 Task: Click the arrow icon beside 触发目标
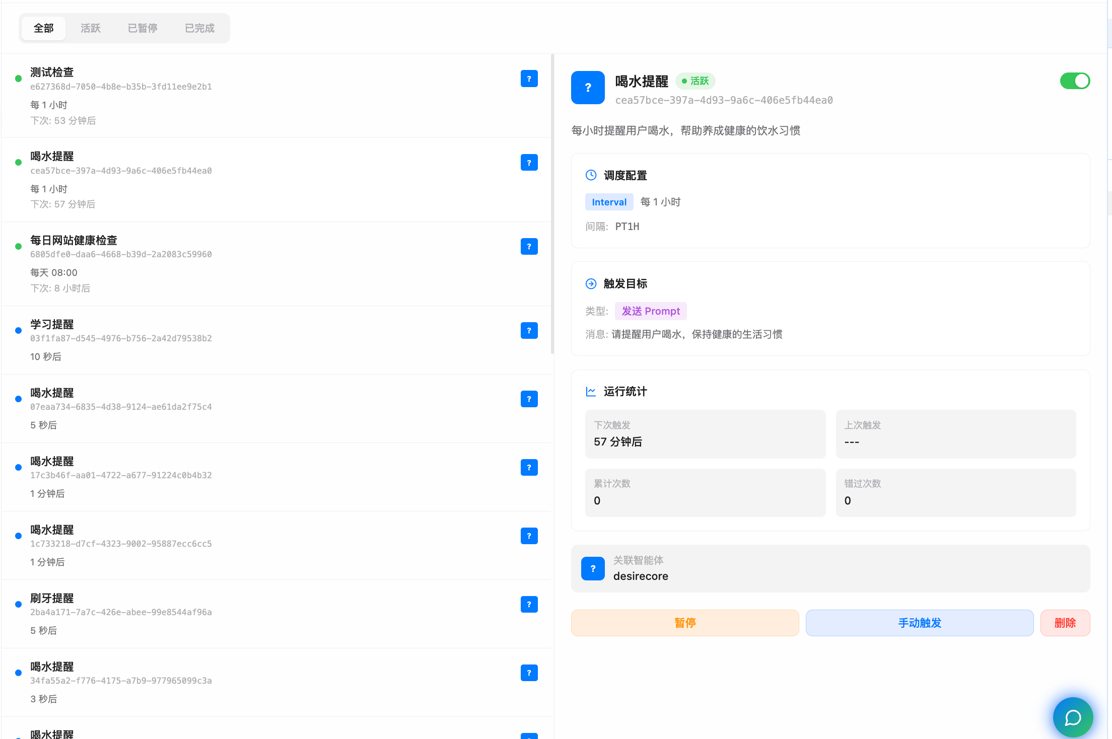[591, 283]
